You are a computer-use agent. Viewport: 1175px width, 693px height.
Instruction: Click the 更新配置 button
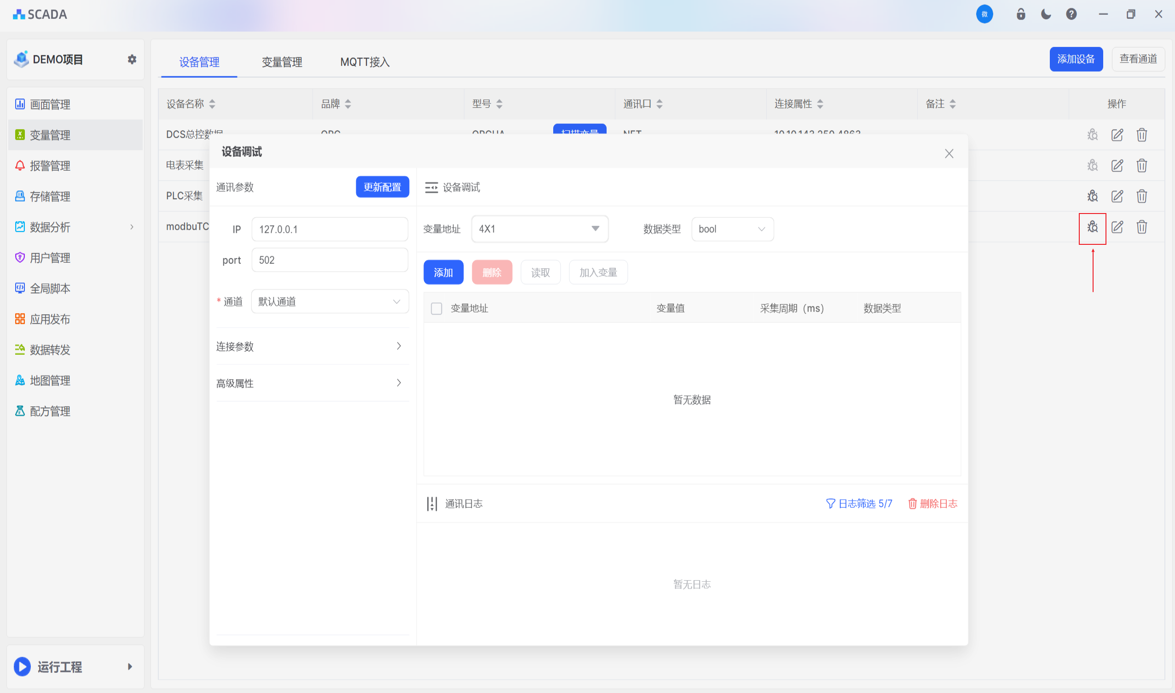click(382, 187)
